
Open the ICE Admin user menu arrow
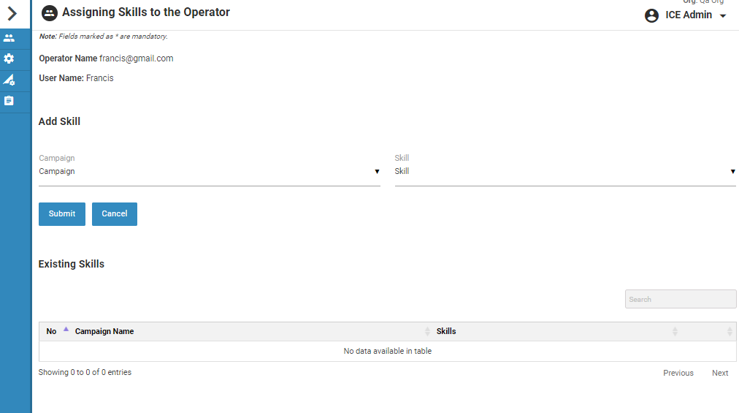(x=723, y=16)
